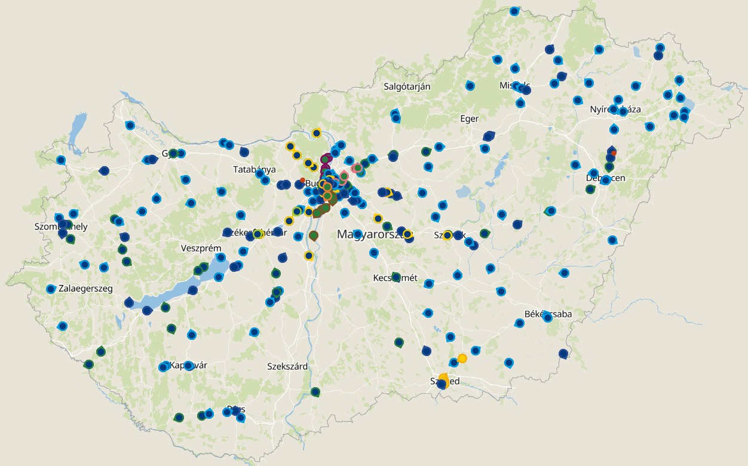The height and width of the screenshot is (466, 748).
Task: Select the solid orange marker northeast of Szeged
Action: click(462, 358)
